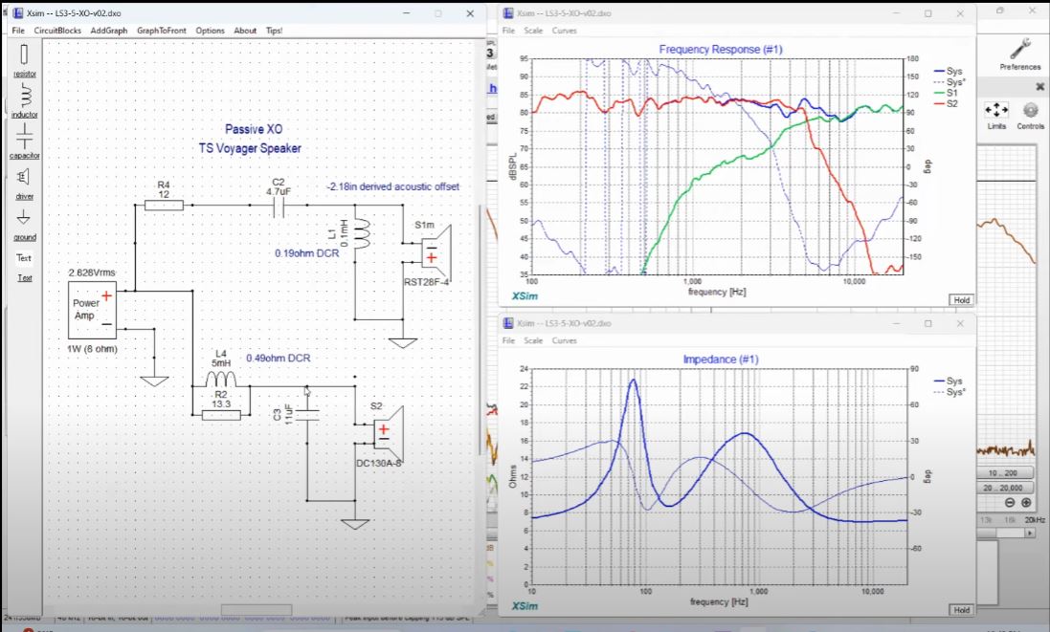Click the '0.19ohm DCR' text label
The height and width of the screenshot is (632, 1050).
306,253
